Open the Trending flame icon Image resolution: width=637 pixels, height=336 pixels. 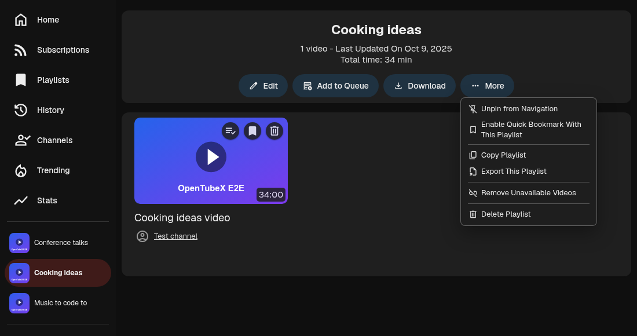point(21,171)
